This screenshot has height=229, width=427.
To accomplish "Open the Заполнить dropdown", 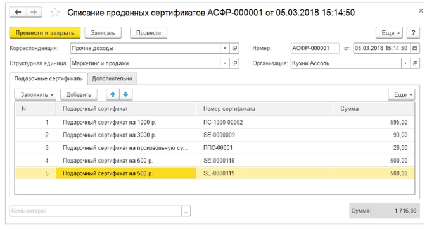I will click(35, 94).
